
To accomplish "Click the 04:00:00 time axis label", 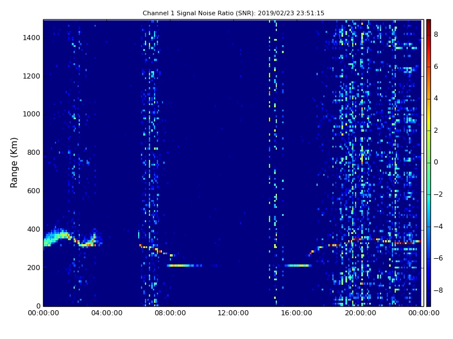I will [x=107, y=313].
